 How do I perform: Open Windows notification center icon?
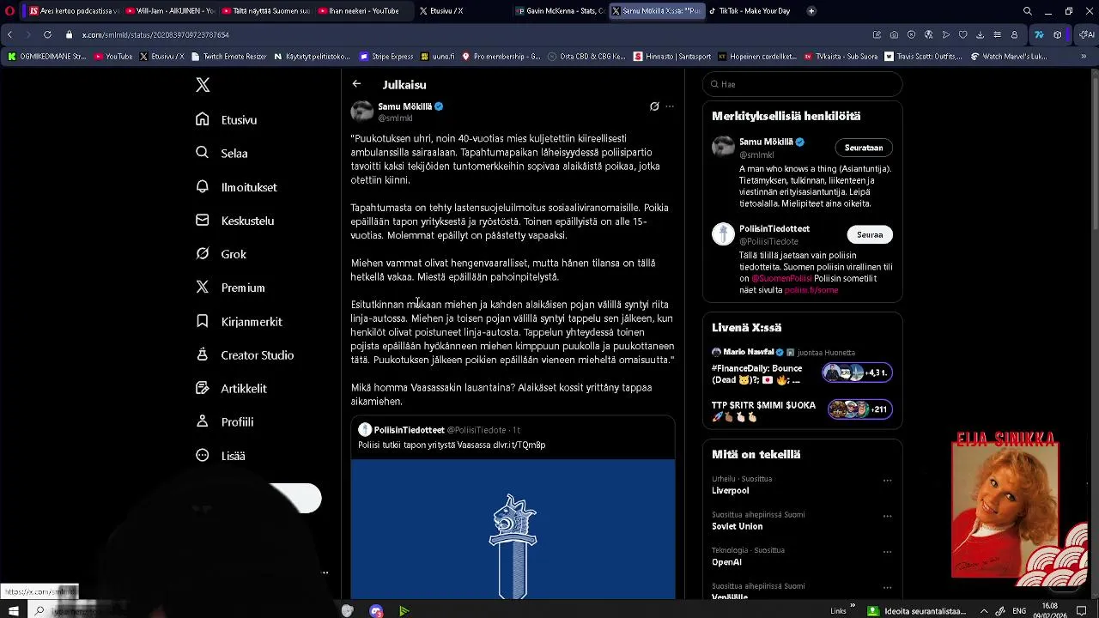coord(1082,610)
